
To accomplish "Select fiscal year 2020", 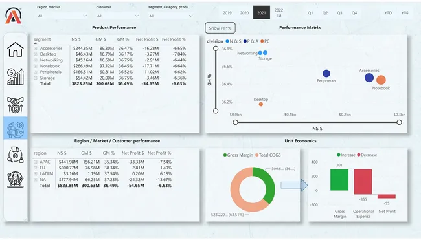I will [x=244, y=12].
